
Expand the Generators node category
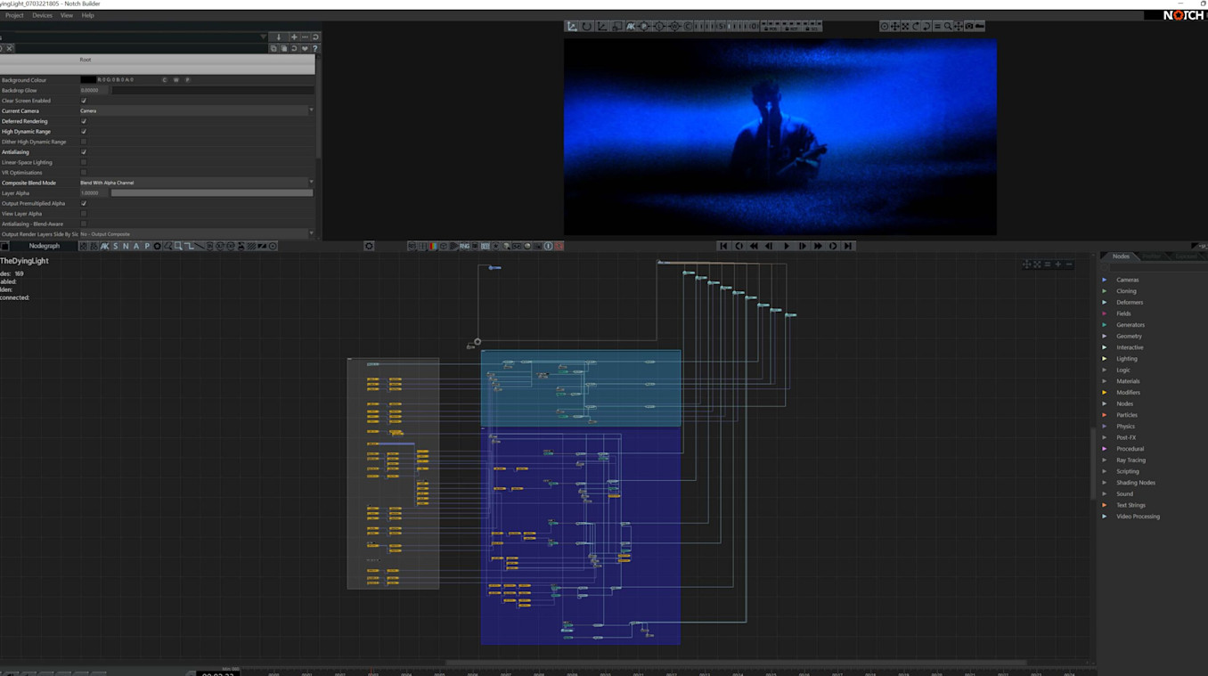point(1105,325)
